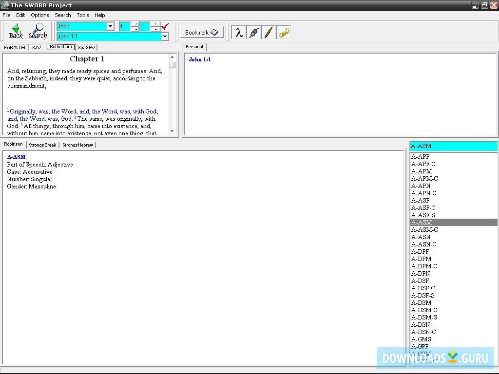Viewport: 499px width, 374px height.
Task: Click the Back arrow icon
Action: pyautogui.click(x=16, y=31)
